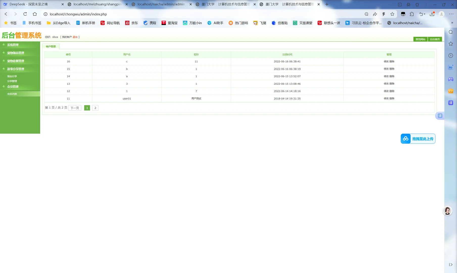Expand the 系统管理 sidebar menu

click(13, 45)
